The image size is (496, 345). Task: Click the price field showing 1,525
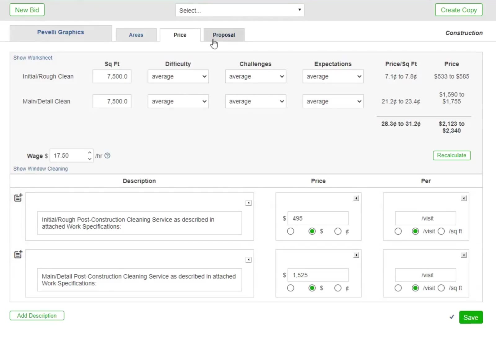coord(318,275)
